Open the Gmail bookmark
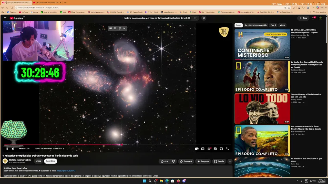The width and height of the screenshot is (328, 184). [x=183, y=12]
